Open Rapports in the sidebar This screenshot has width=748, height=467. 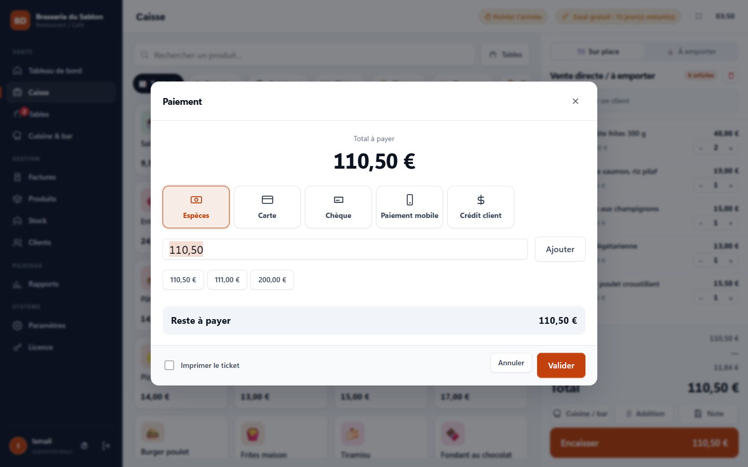(61, 284)
